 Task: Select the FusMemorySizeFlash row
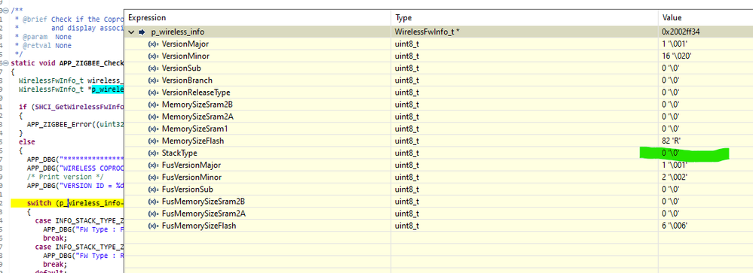click(439, 226)
